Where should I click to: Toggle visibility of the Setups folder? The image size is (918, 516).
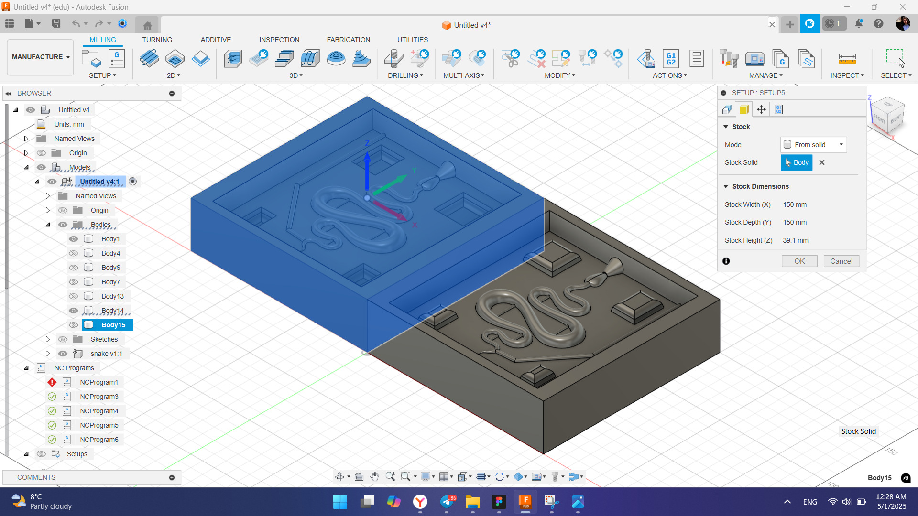41,454
